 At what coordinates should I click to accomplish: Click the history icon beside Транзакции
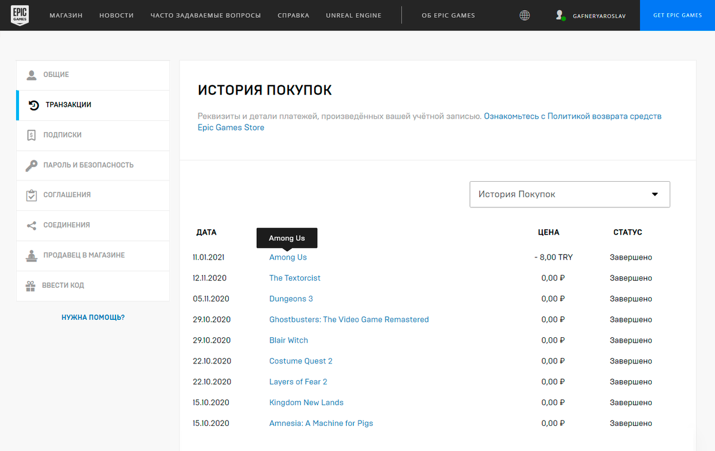tap(34, 105)
